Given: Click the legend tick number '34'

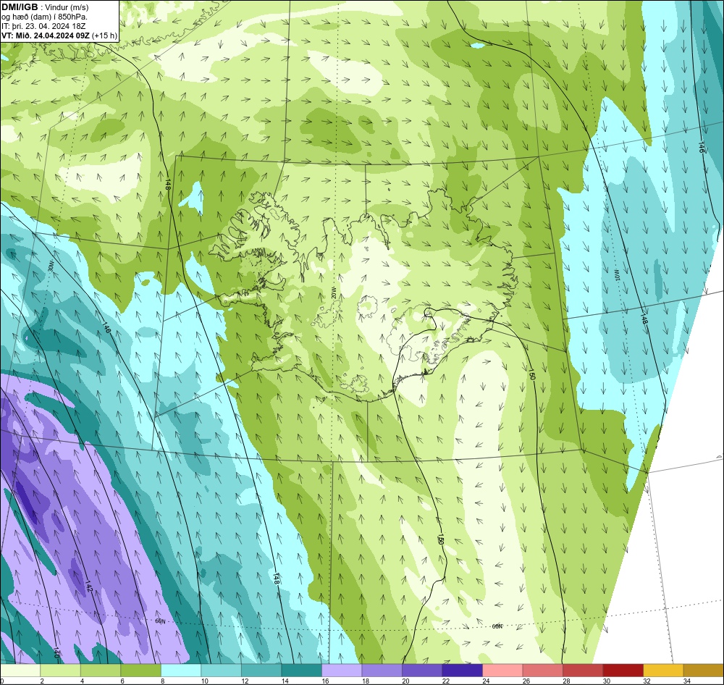Looking at the screenshot, I should [x=686, y=681].
